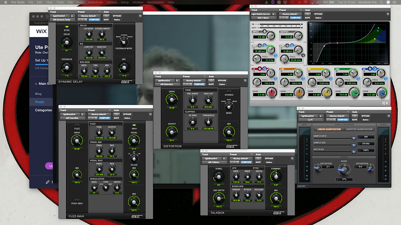The width and height of the screenshot is (401, 225).
Task: Click the Feedback Mode selector knob in Dynamic Delay
Action: pyautogui.click(x=124, y=42)
